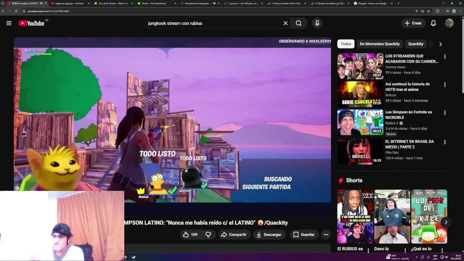Open the notifications bell
Viewport: 464px width, 261px height.
click(x=433, y=23)
